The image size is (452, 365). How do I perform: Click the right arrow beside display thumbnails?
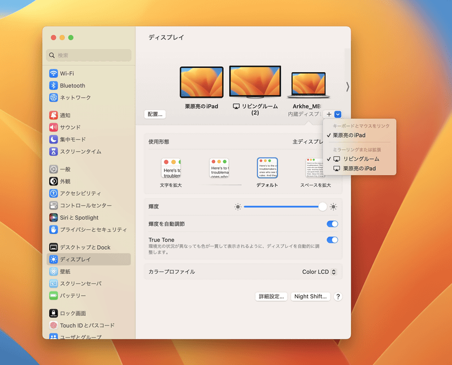349,86
